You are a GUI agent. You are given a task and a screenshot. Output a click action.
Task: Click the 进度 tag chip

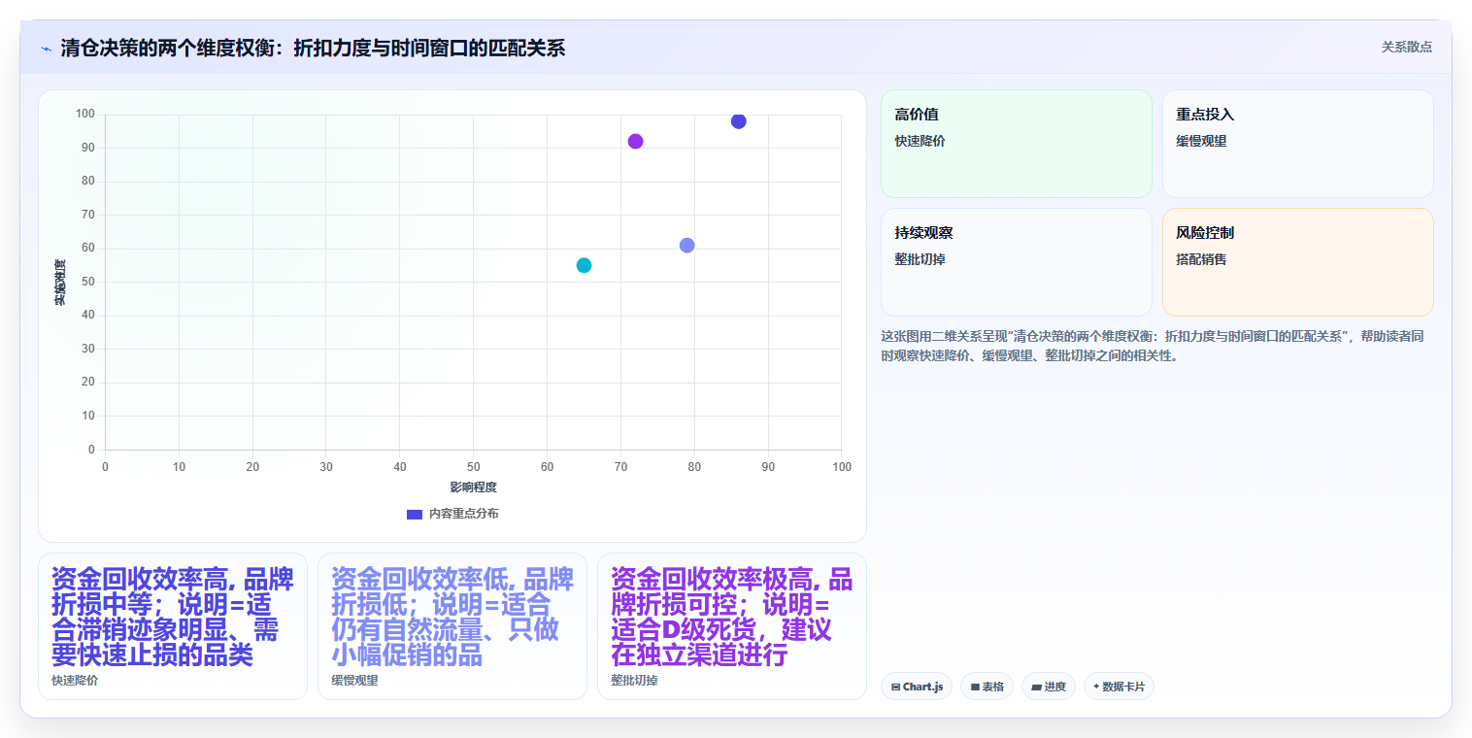coord(1049,687)
